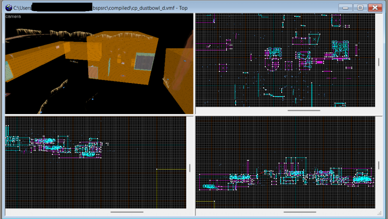Close the cp_dustbowl_d.vmf window
388x219 pixels.
[x=375, y=8]
